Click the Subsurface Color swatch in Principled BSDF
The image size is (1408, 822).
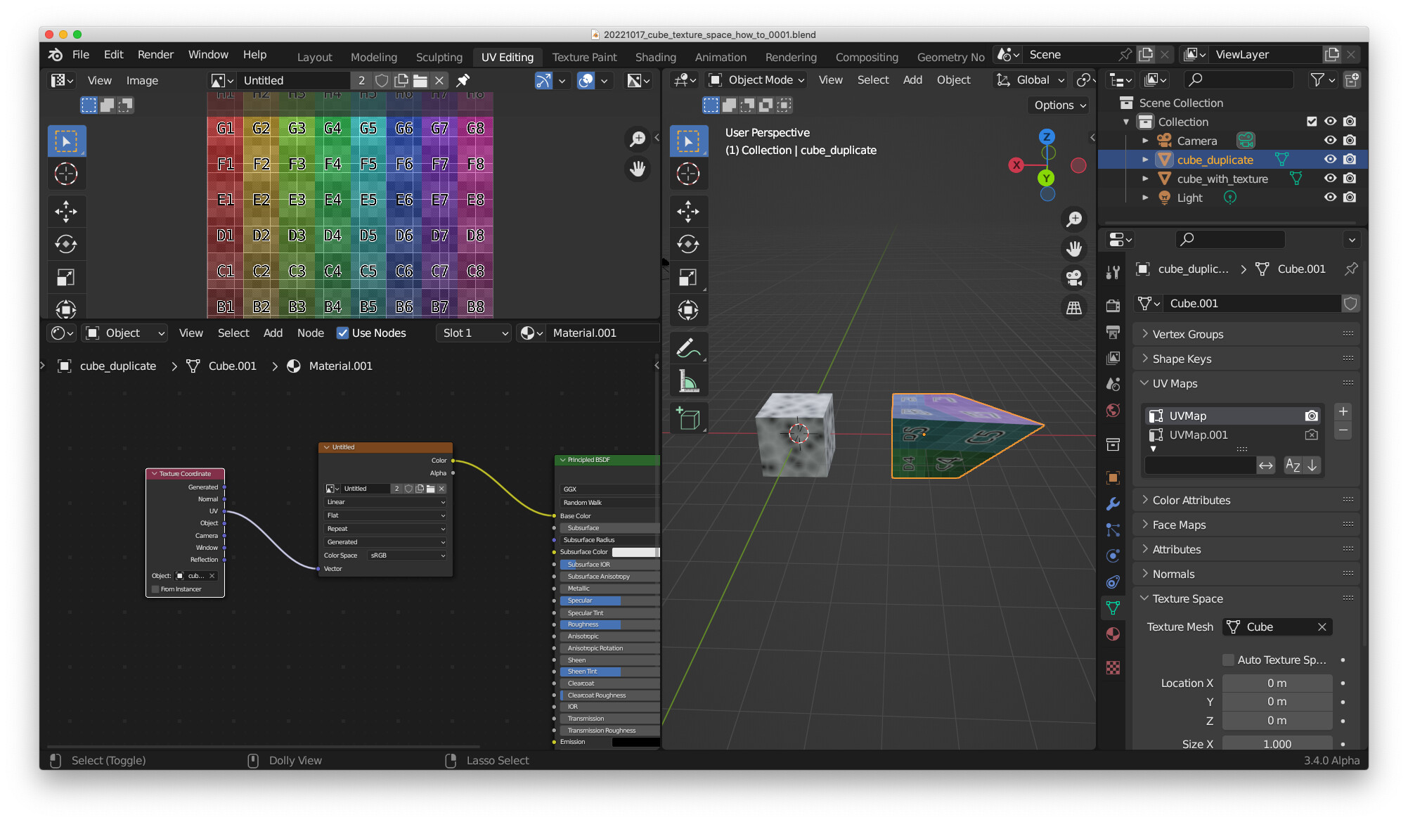tap(636, 551)
